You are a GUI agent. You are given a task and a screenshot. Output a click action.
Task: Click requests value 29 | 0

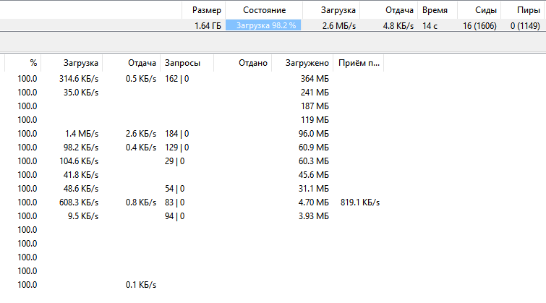pyautogui.click(x=174, y=161)
